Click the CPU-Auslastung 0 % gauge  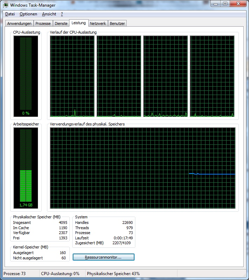[26, 76]
